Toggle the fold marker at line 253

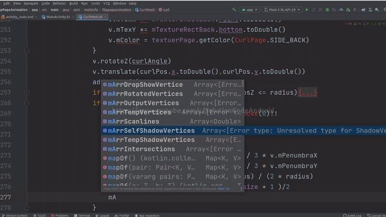click(27, 51)
